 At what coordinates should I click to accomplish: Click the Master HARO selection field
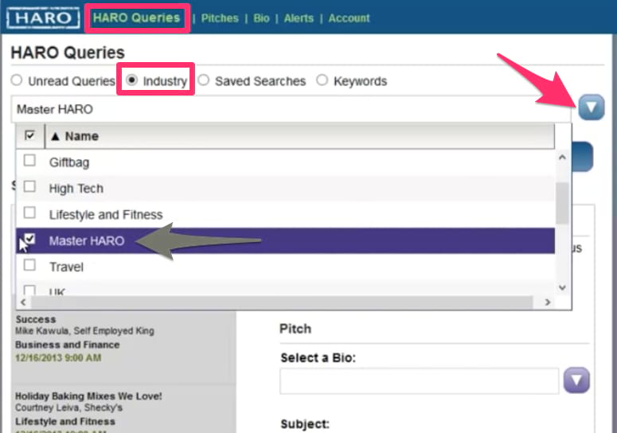[291, 109]
